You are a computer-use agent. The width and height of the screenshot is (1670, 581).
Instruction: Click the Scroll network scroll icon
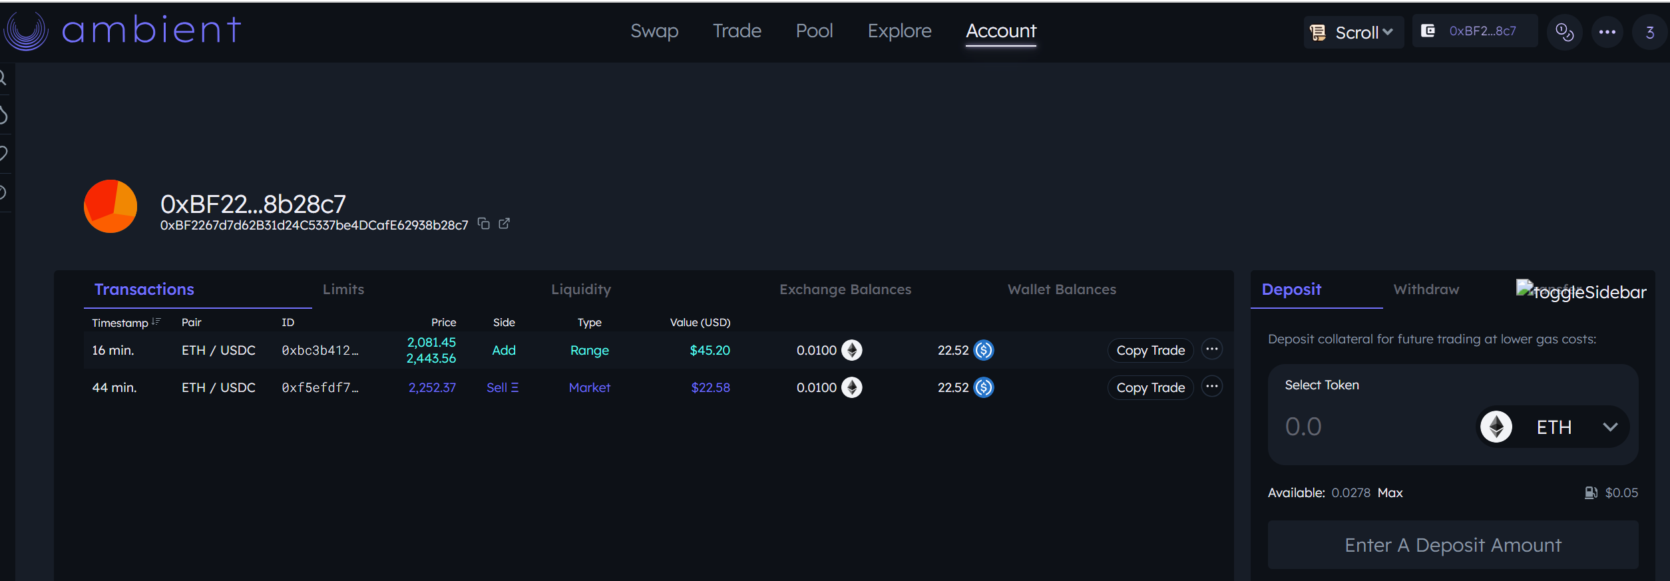point(1317,33)
